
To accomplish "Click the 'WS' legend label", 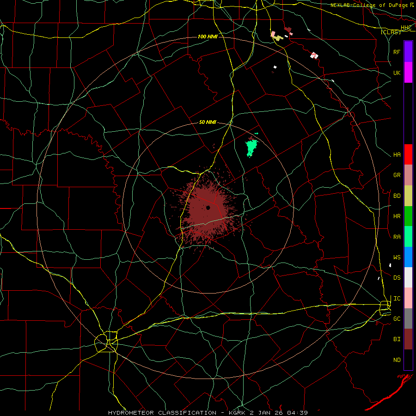I will [397, 257].
